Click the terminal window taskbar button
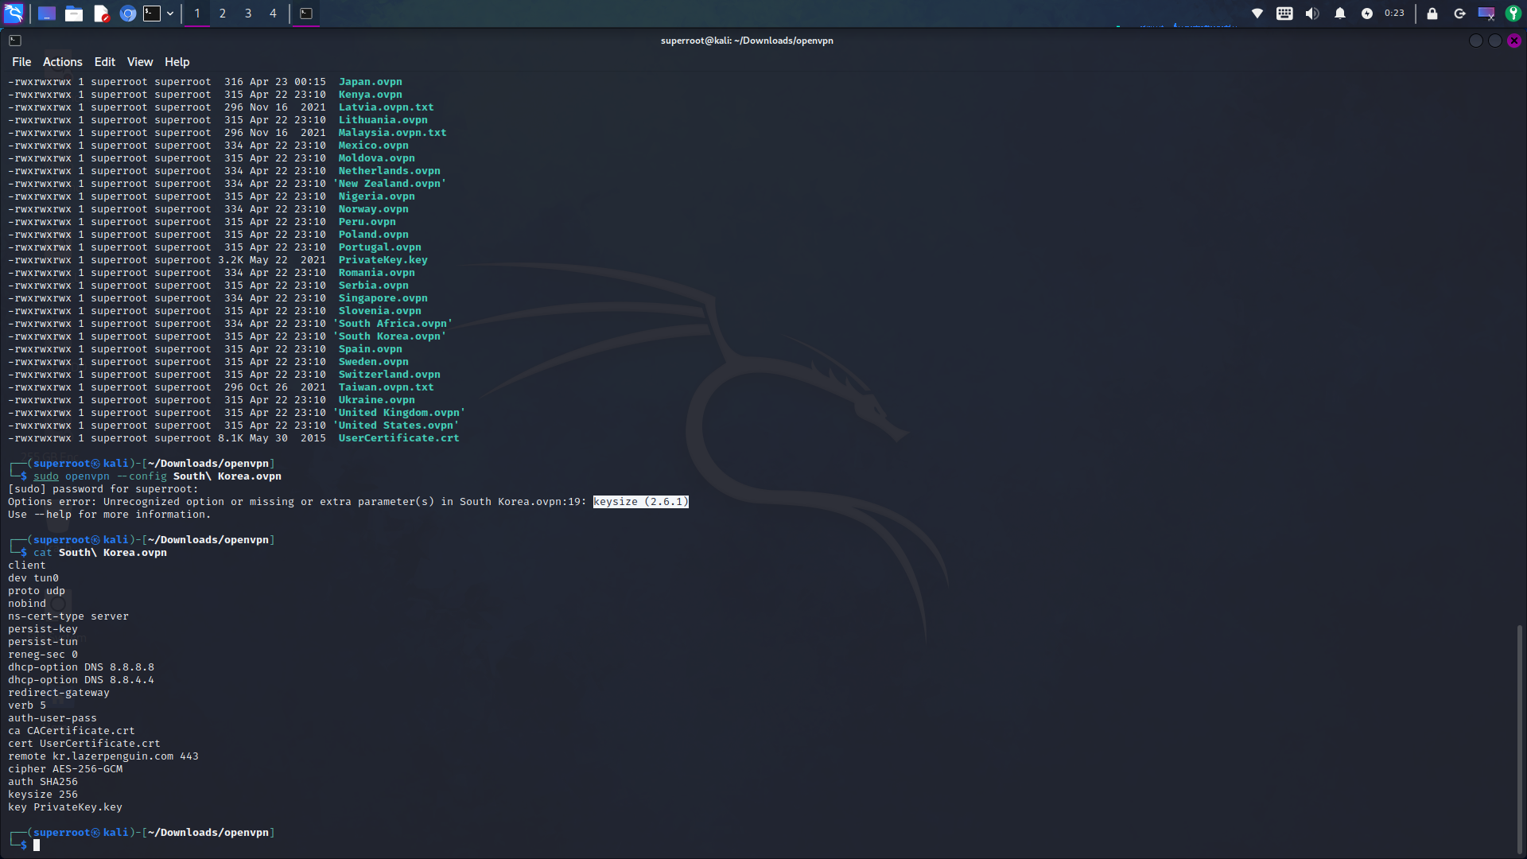The height and width of the screenshot is (859, 1527). pyautogui.click(x=306, y=14)
